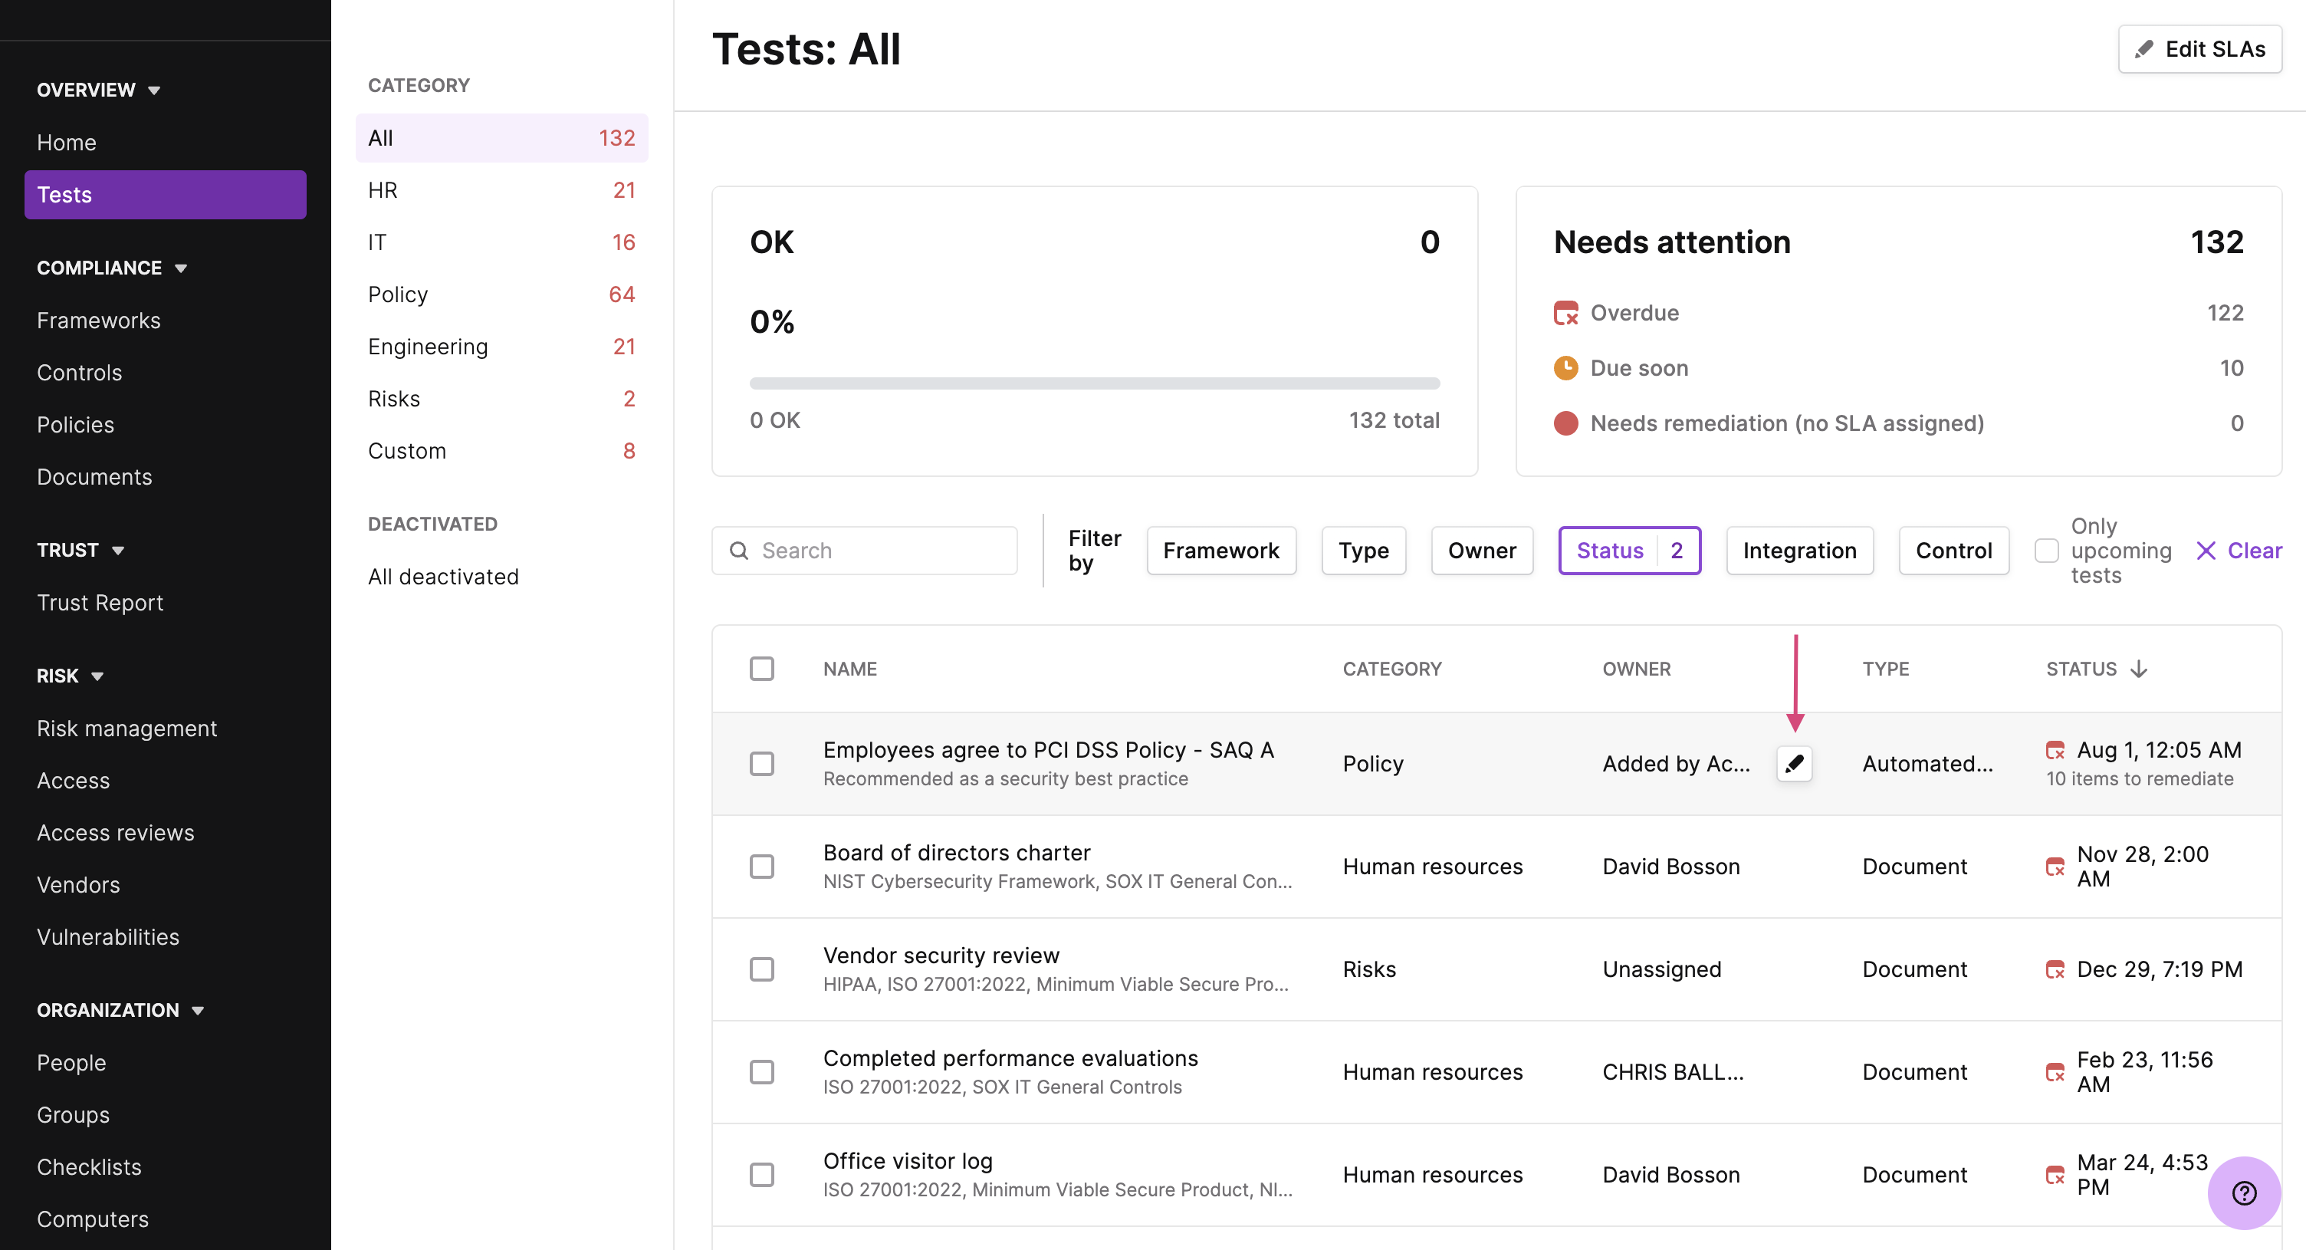Clear all applied filters
Viewport: 2306px width, 1250px height.
tap(2239, 551)
